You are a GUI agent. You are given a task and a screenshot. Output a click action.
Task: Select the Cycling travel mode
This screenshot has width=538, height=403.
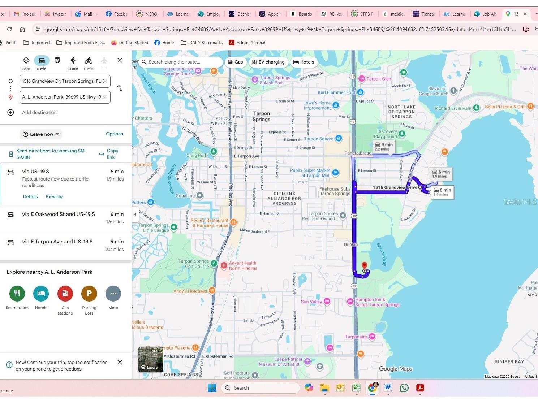(x=89, y=60)
